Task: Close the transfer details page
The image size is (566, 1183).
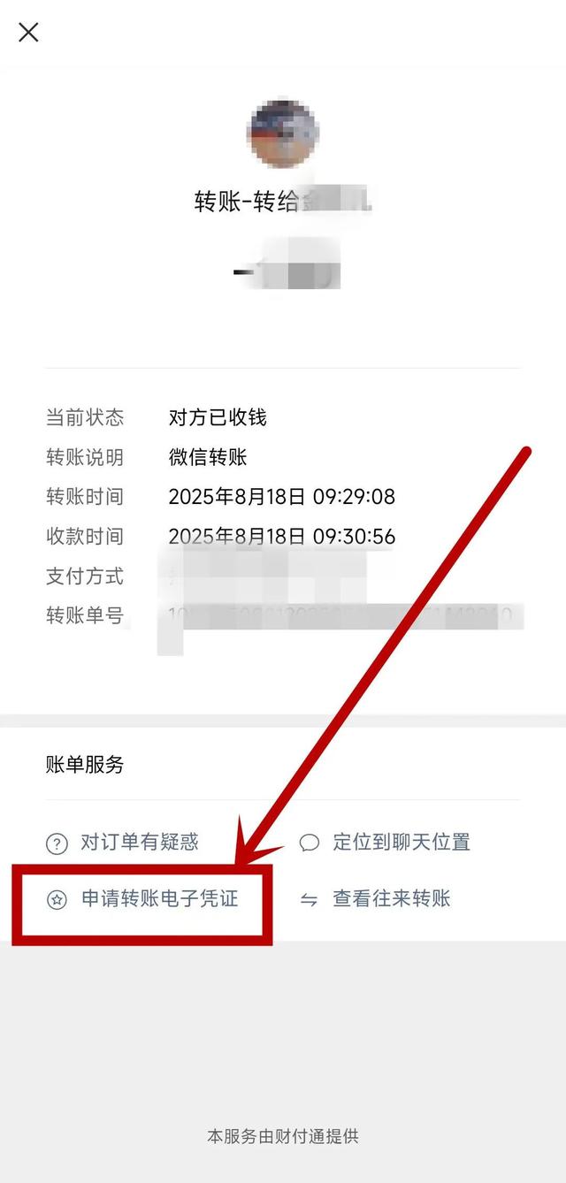Action: point(28,33)
